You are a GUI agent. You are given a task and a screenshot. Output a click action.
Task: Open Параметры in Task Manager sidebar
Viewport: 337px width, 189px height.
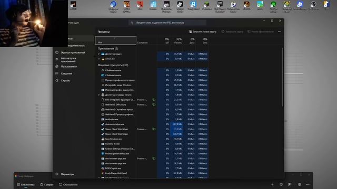67,174
